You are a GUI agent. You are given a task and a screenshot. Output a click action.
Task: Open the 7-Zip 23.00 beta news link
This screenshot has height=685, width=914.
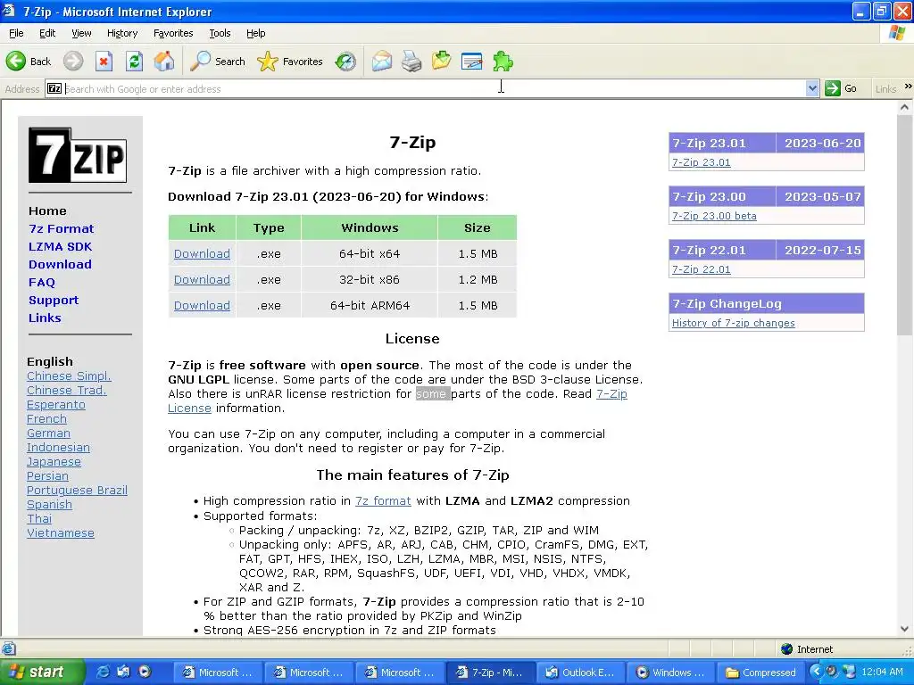point(714,216)
